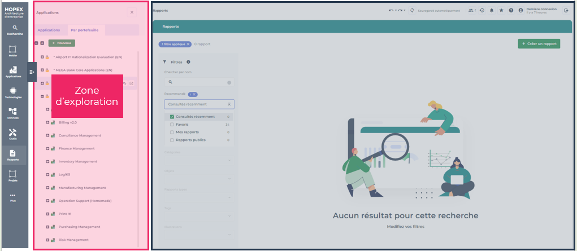Enable the Mes rapports checkbox
577x251 pixels.
coord(172,132)
